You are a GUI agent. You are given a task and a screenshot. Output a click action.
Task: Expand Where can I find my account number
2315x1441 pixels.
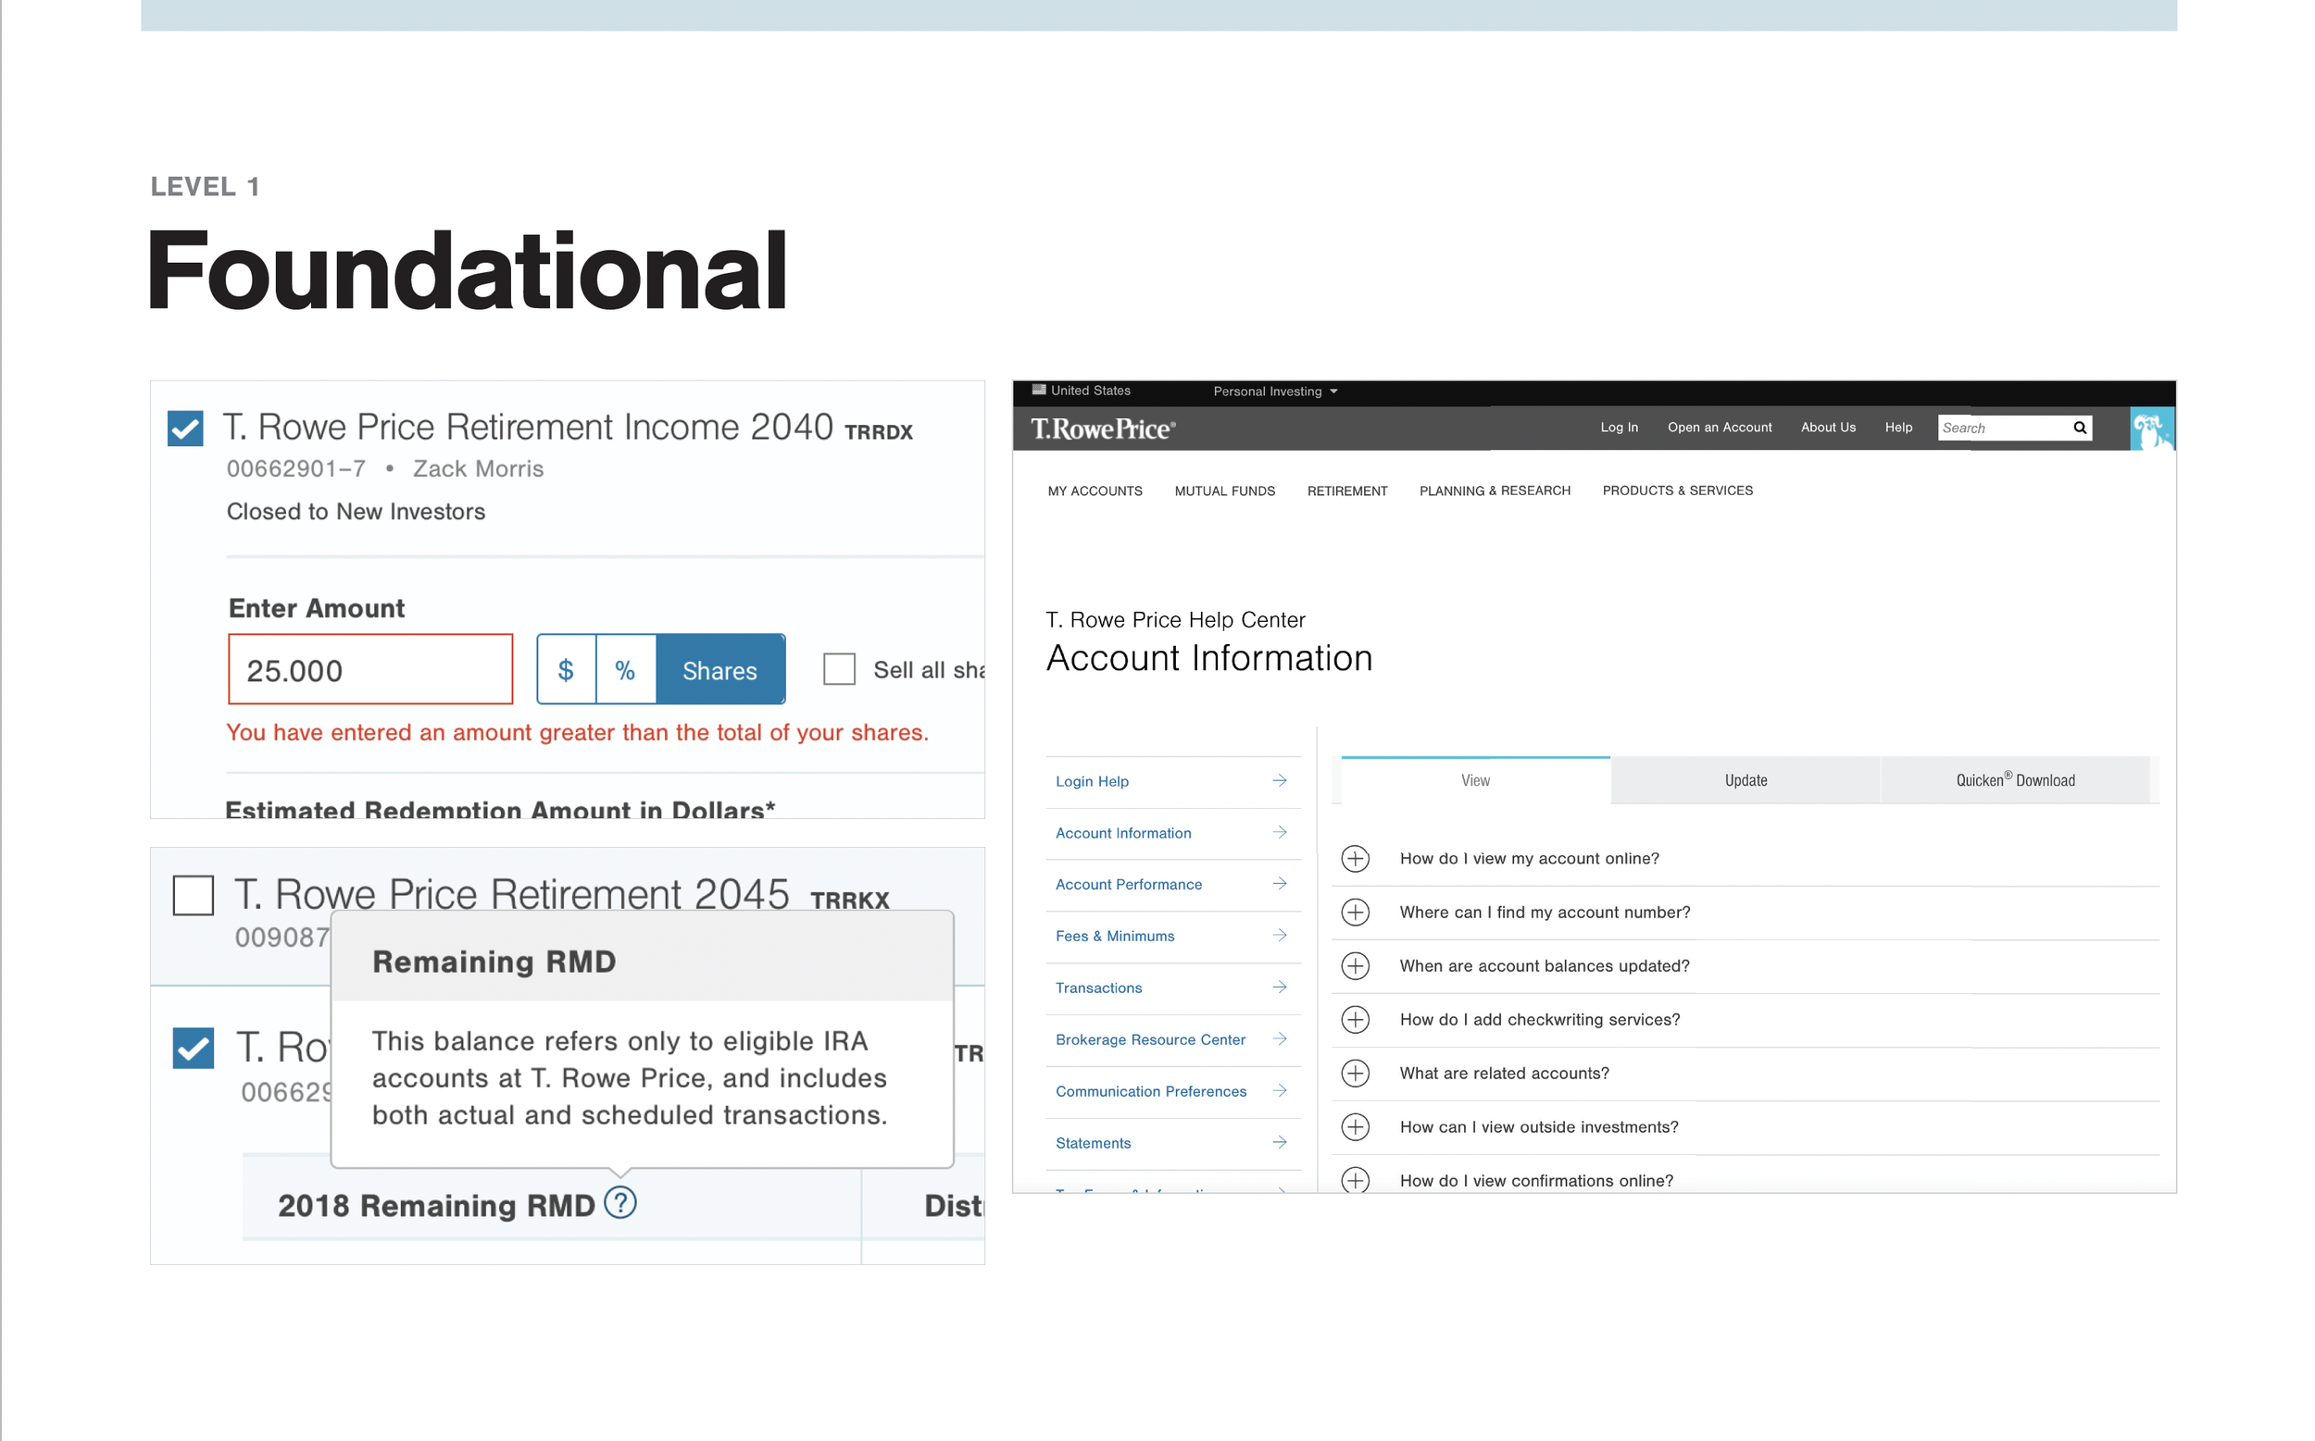click(1355, 912)
